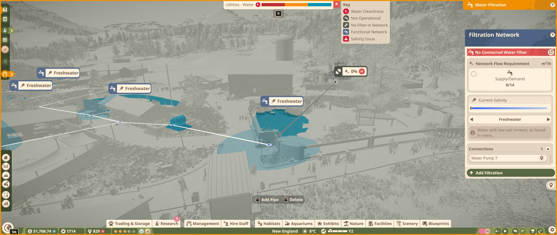Click the H key icon under Utilities bar
The width and height of the screenshot is (557, 235).
[x=278, y=13]
